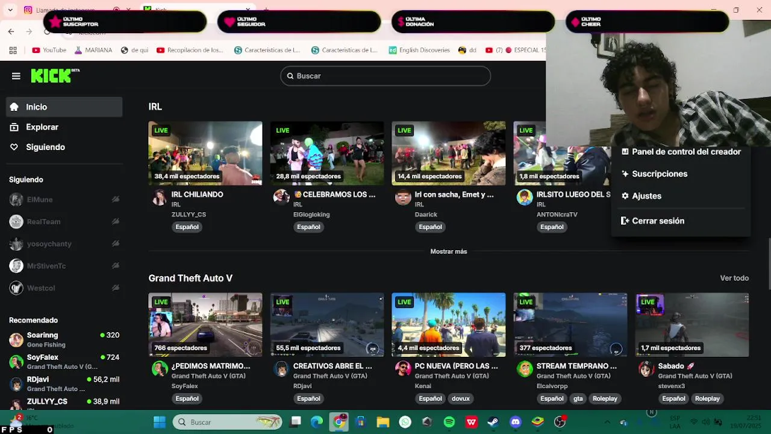
Task: Click Roleplay tag under stevenx3 stream
Action: pos(707,398)
